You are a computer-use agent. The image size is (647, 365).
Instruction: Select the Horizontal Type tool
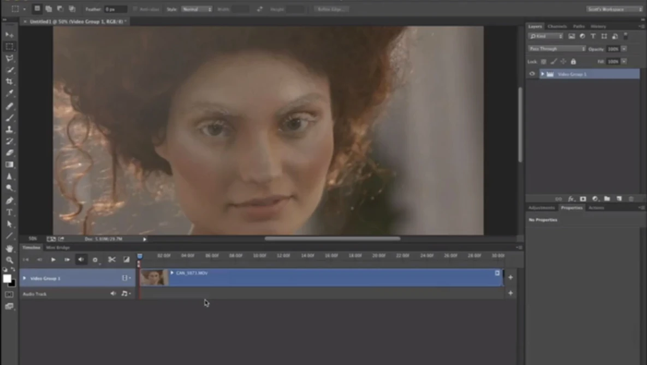coord(9,212)
